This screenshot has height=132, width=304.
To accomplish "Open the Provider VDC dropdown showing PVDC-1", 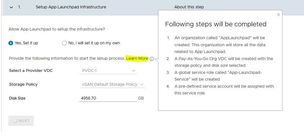I will click(x=108, y=71).
